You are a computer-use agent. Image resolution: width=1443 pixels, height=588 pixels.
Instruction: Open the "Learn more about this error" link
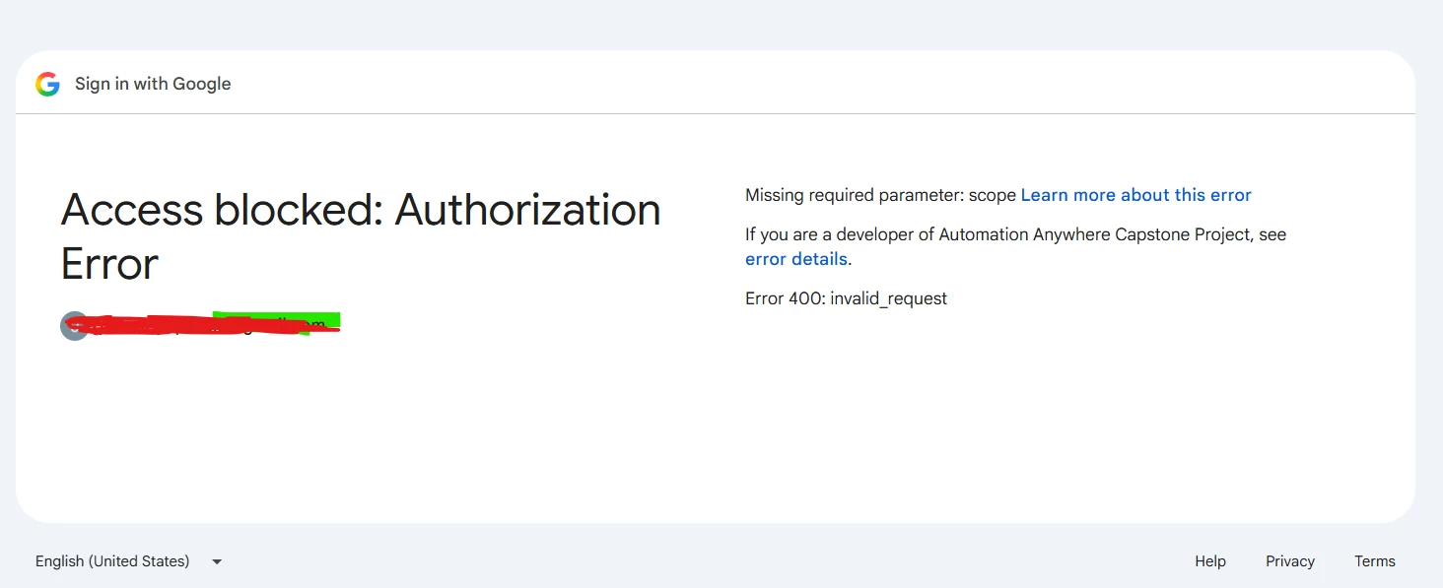tap(1135, 195)
